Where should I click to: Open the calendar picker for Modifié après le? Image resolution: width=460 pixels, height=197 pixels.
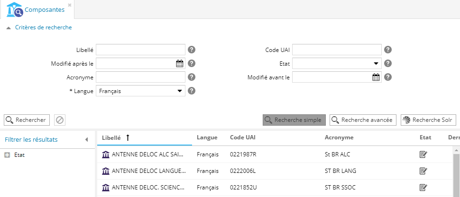[180, 63]
